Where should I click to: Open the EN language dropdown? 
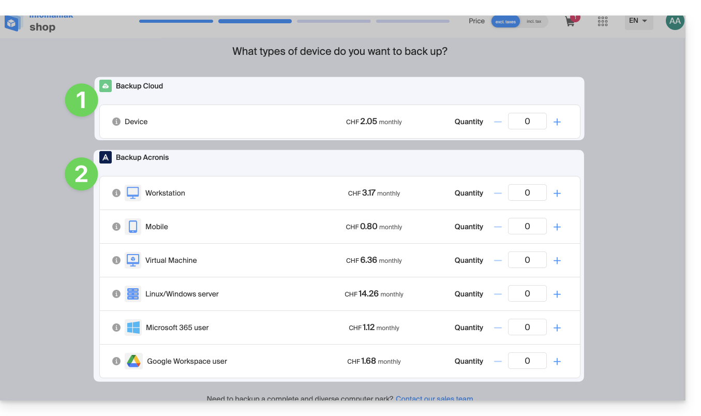pos(638,21)
